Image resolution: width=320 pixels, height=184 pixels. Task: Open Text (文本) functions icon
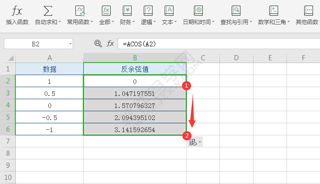pos(169,11)
